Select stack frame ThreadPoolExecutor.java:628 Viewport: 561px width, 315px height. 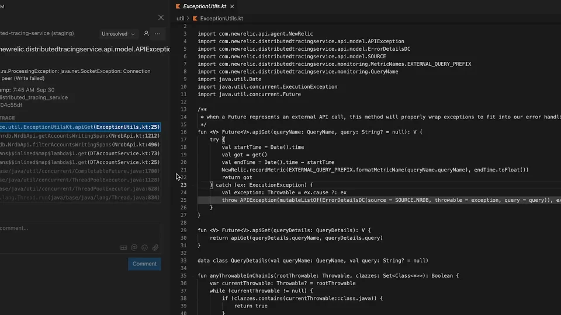click(80, 188)
